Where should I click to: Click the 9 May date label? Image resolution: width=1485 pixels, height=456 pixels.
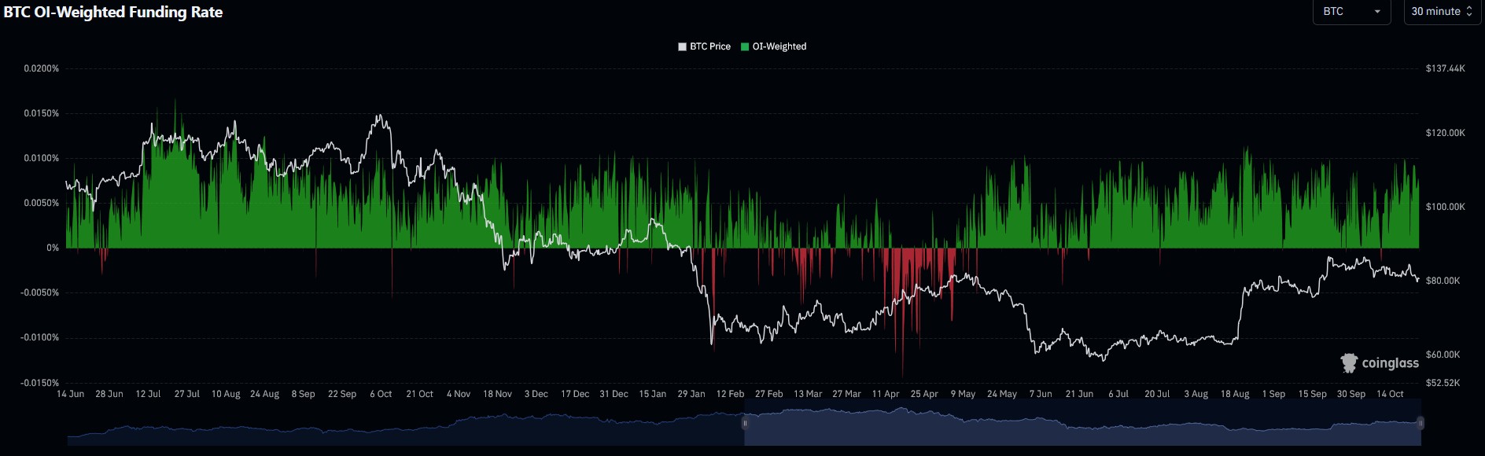coord(964,394)
